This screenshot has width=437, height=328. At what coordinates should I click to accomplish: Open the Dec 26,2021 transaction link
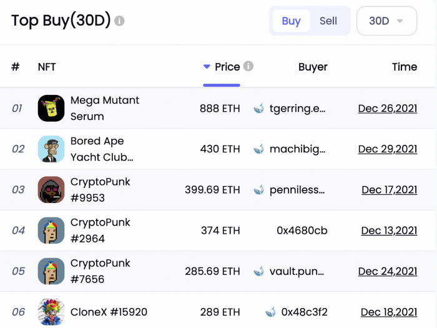pos(388,109)
